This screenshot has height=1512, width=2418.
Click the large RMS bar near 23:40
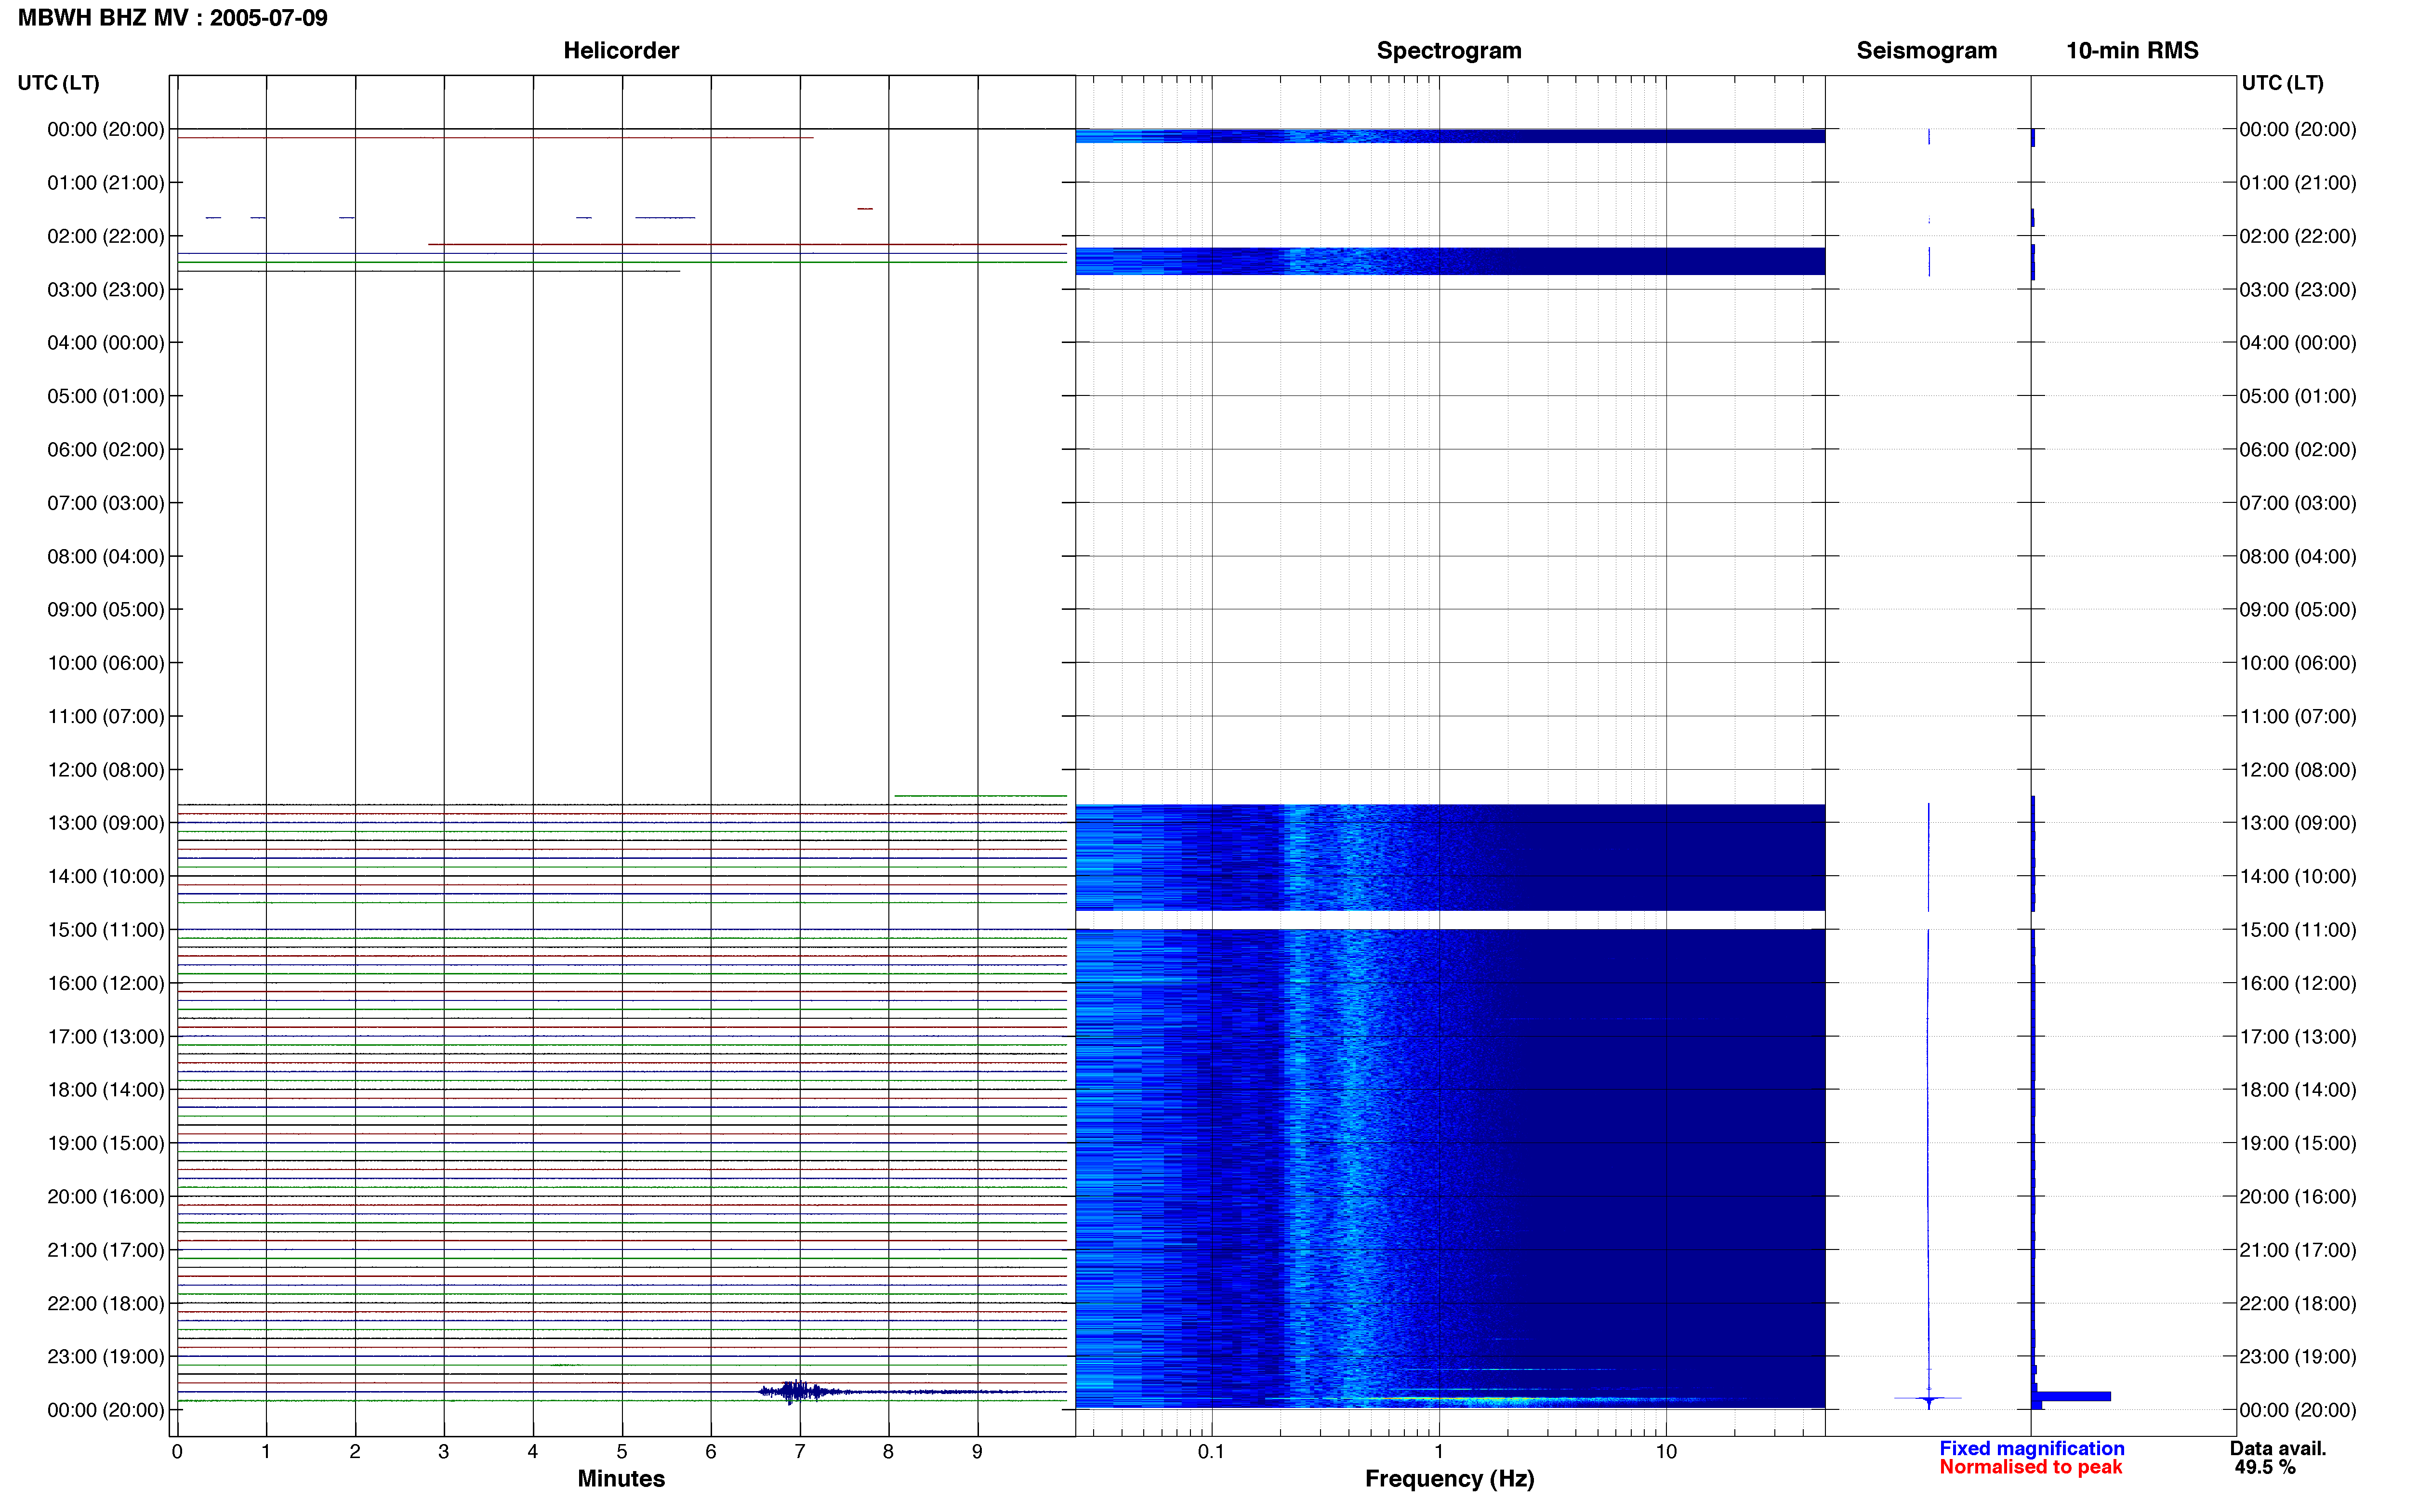[x=2072, y=1396]
